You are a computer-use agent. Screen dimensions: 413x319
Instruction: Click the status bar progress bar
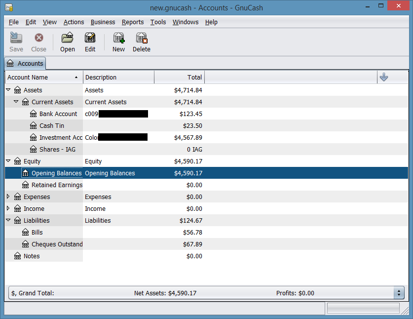click(363, 308)
